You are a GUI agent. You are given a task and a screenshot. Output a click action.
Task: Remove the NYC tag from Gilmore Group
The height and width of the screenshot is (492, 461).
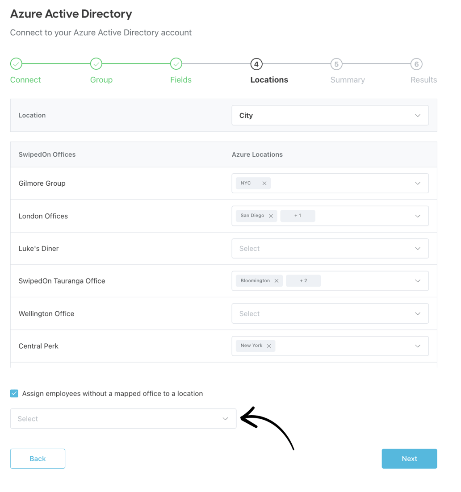pyautogui.click(x=264, y=183)
